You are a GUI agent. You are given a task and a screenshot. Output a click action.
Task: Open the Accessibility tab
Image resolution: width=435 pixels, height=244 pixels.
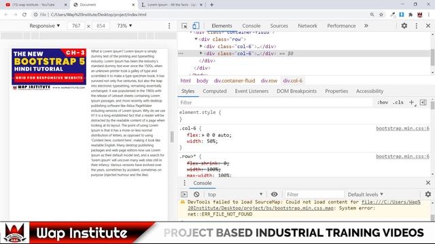[370, 91]
